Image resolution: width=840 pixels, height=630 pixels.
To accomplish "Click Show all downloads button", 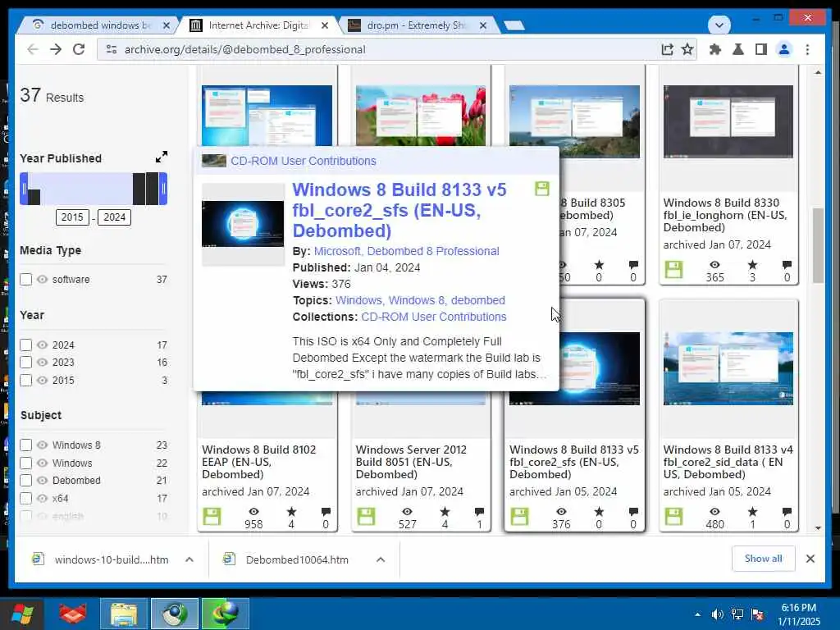I will point(764,559).
